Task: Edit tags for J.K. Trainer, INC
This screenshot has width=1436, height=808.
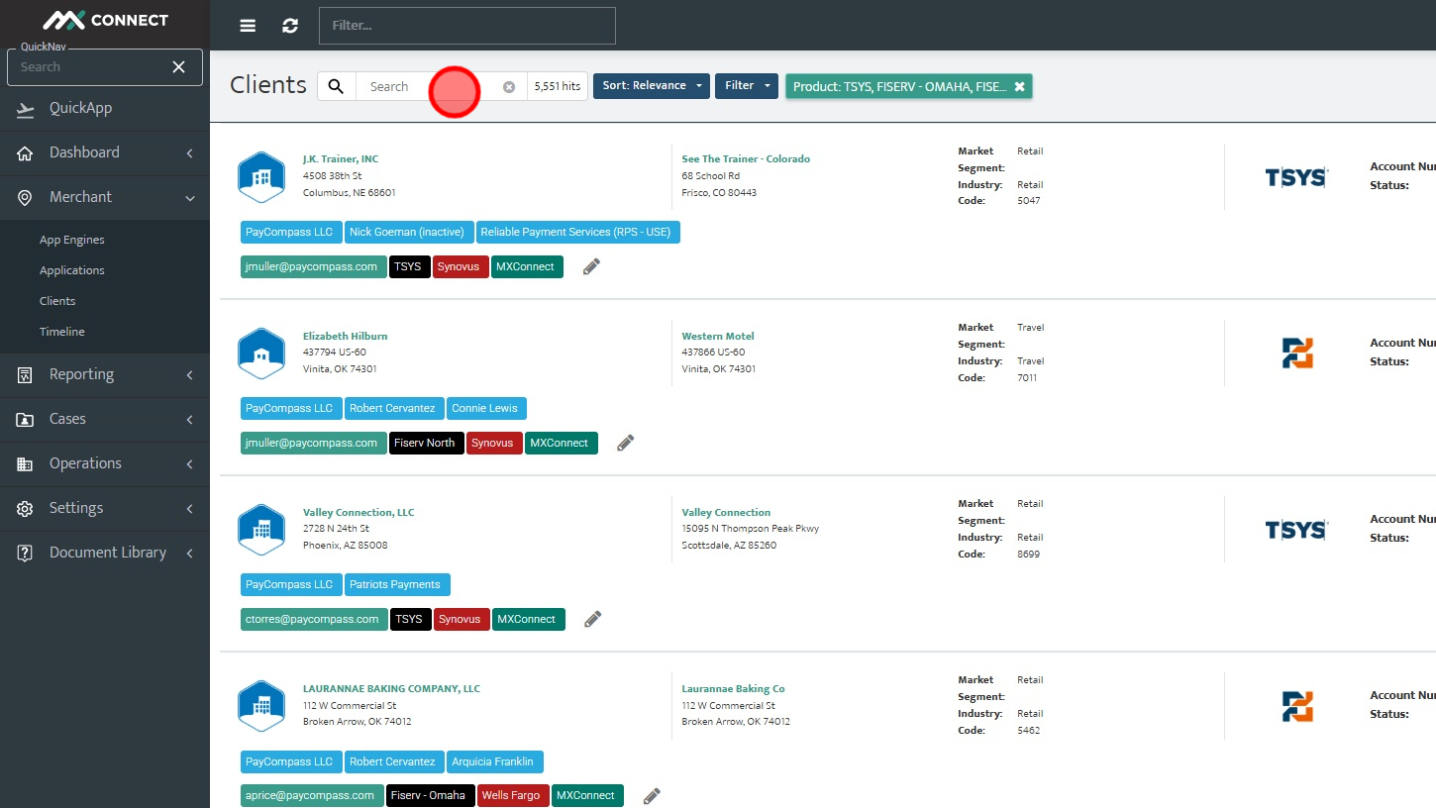Action: point(591,266)
